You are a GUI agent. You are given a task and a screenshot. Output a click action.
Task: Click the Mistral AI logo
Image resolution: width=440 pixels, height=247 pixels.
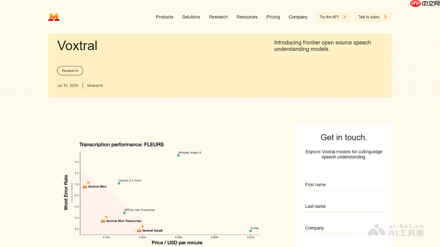coord(54,17)
